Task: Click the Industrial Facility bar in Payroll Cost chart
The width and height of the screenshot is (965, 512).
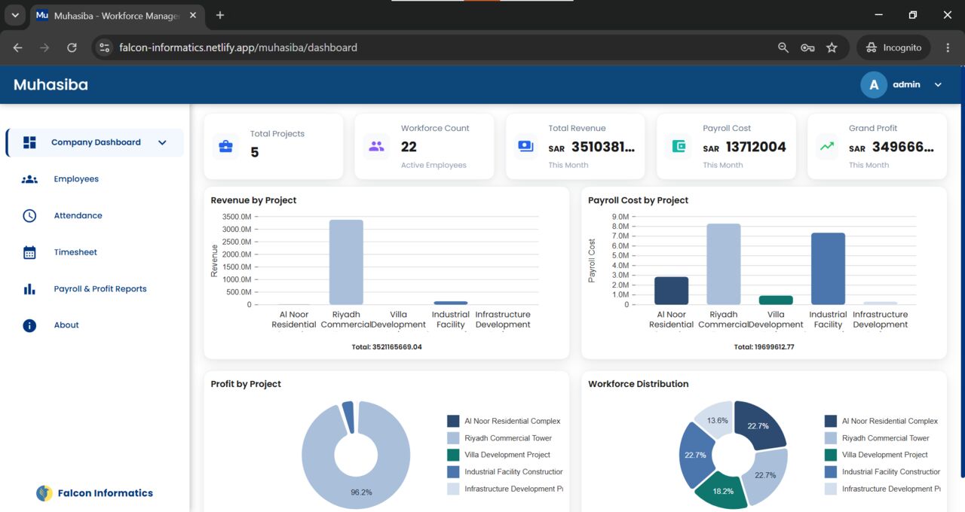Action: (828, 269)
